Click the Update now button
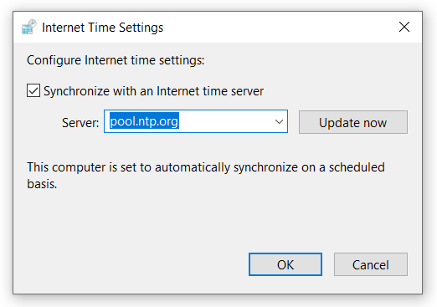 (x=353, y=122)
